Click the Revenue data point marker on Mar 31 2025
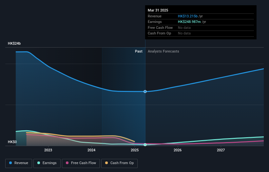The width and height of the screenshot is (269, 172). [x=145, y=92]
